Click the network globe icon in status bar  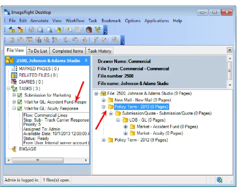tap(219, 180)
